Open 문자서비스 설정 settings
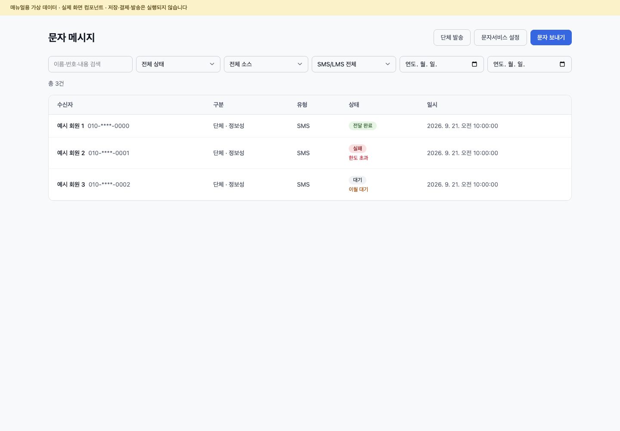This screenshot has height=431, width=620. point(500,37)
